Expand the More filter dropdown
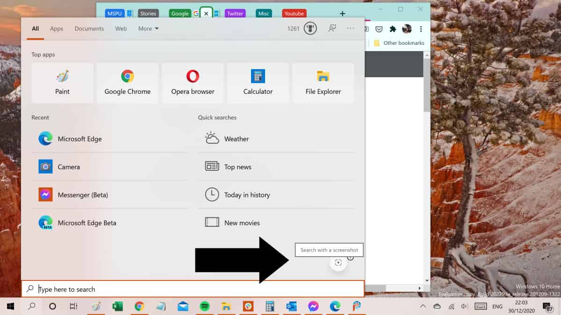This screenshot has height=315, width=561. tap(149, 28)
